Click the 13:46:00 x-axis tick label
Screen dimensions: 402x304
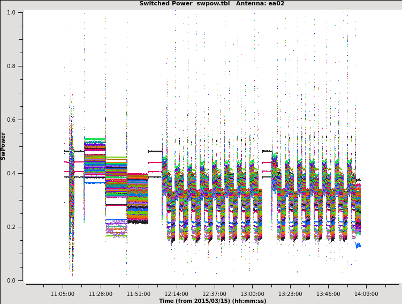coord(328,294)
